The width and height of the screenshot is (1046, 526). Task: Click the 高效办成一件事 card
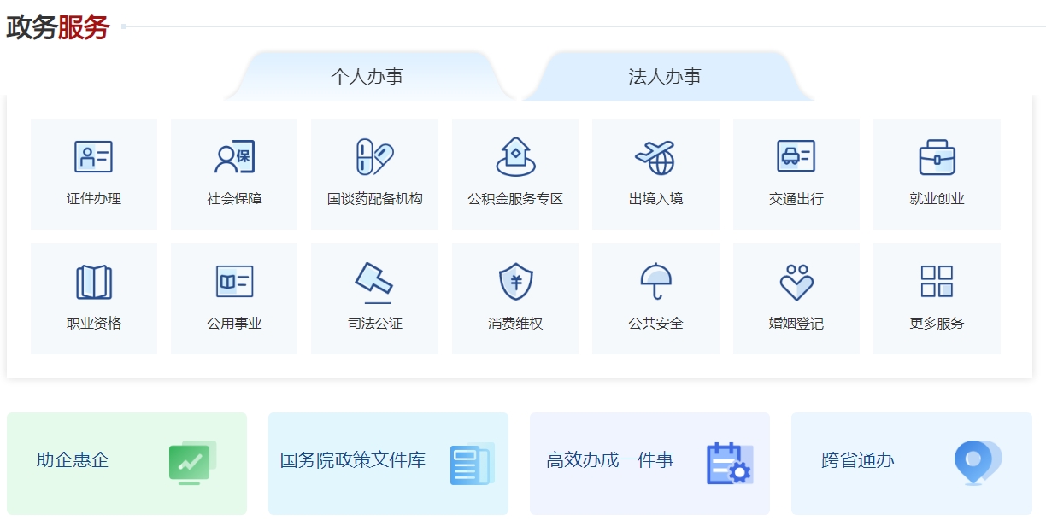[649, 463]
